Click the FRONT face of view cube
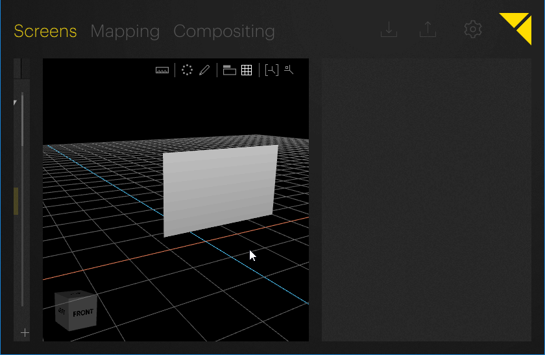Viewport: 545px width, 355px height. point(83,313)
